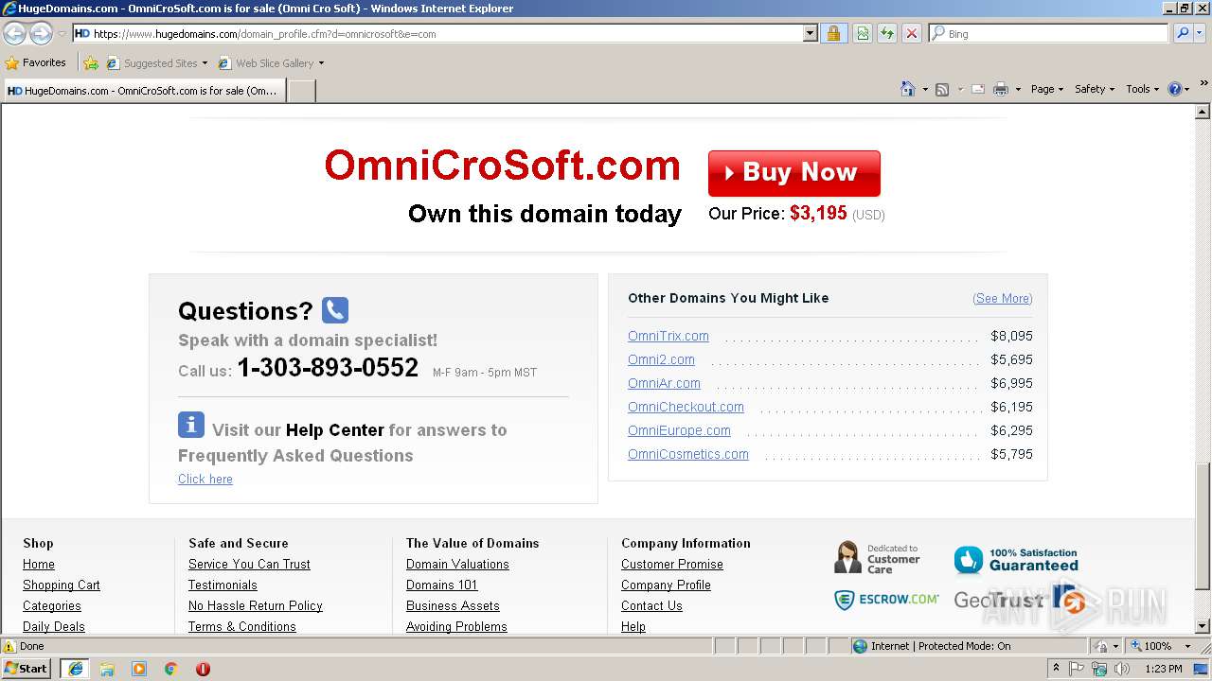
Task: Refresh the page with green arrows icon
Action: [887, 33]
